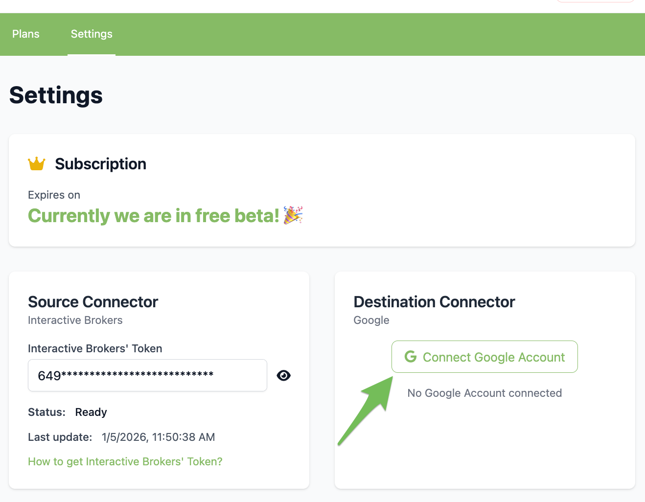
Task: Click inside the Interactive Brokers' Token input field
Action: pyautogui.click(x=147, y=375)
